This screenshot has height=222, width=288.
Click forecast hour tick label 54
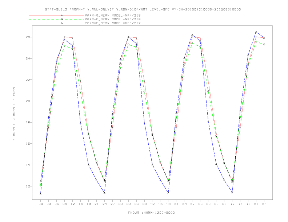coord(184,204)
